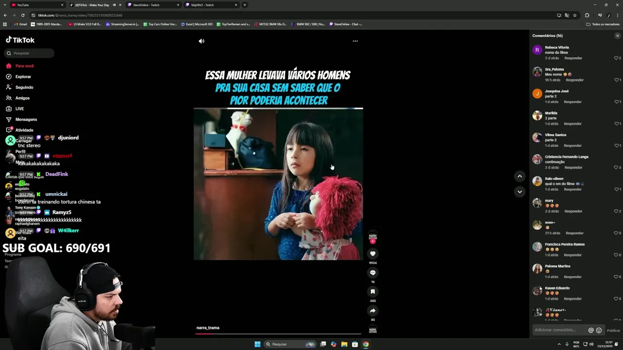The height and width of the screenshot is (350, 623).
Task: Bookmark page with star icon
Action: point(575,15)
